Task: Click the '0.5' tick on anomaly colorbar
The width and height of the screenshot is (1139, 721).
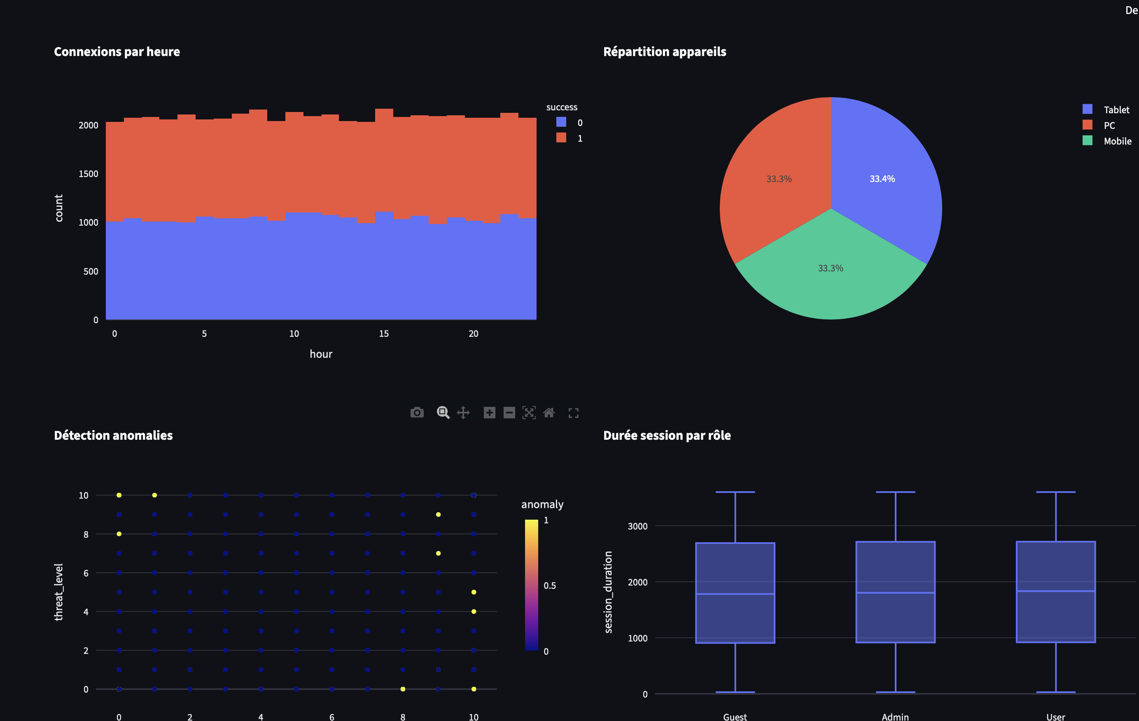Action: pyautogui.click(x=549, y=586)
